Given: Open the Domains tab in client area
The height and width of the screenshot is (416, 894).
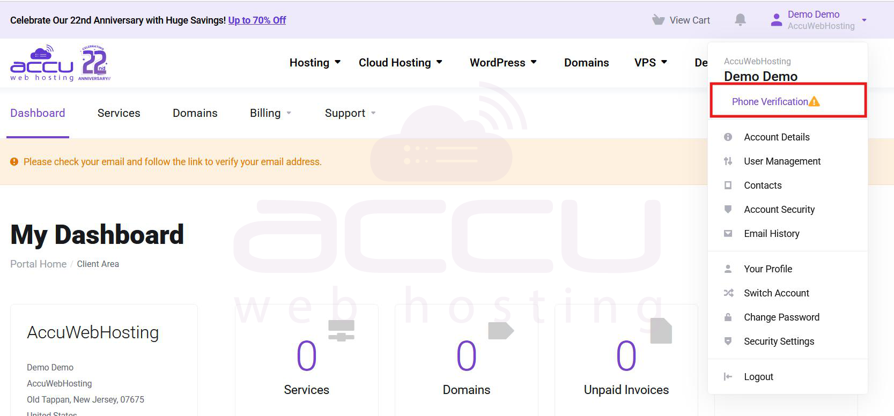Looking at the screenshot, I should (195, 113).
